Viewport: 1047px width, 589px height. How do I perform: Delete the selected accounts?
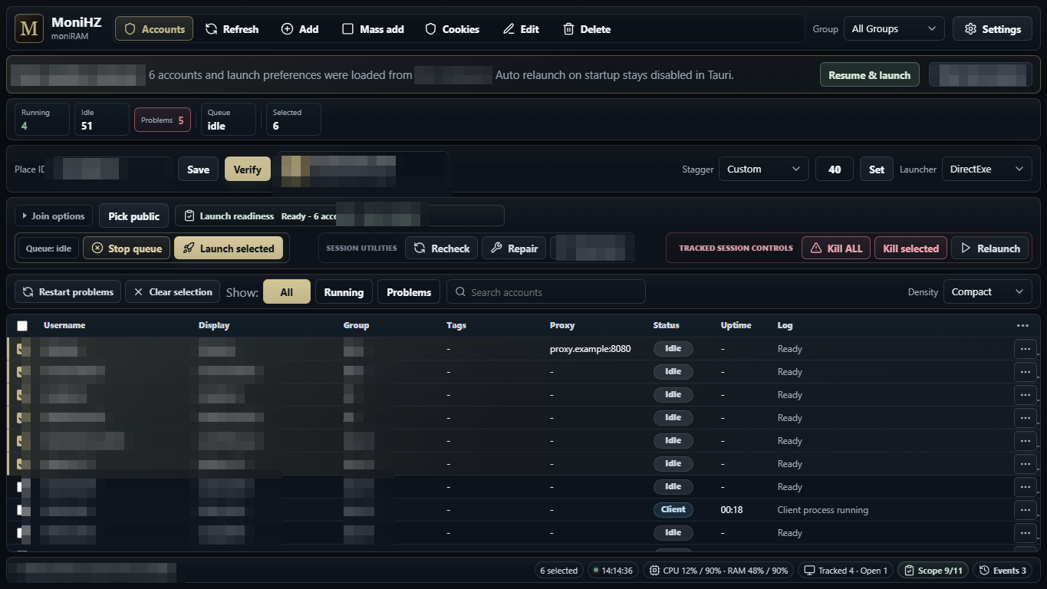587,29
